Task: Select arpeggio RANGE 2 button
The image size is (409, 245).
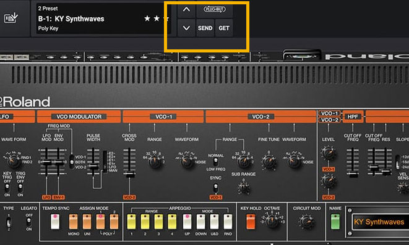Action: click(145, 222)
